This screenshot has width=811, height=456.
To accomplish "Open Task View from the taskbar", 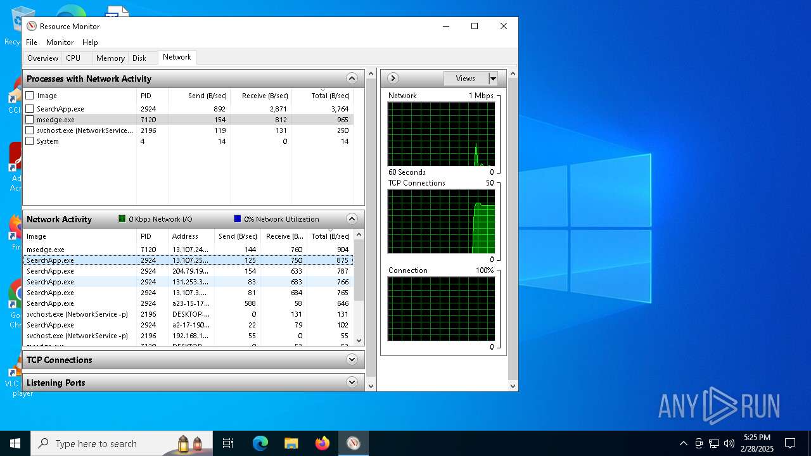I will coord(228,443).
